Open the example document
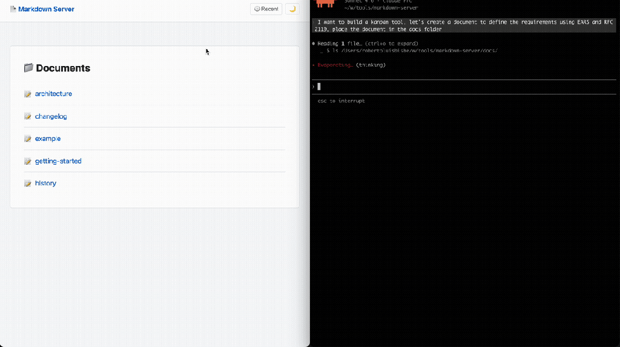620x347 pixels. click(48, 139)
